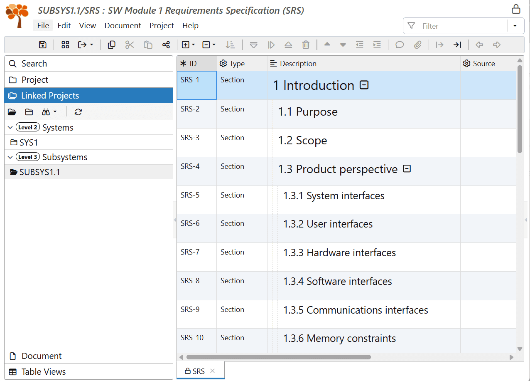
Task: Open the Document panel
Action: click(88, 356)
